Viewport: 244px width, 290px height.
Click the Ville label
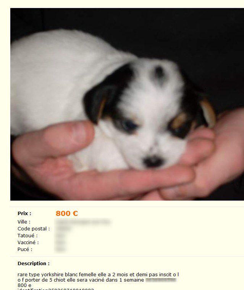pos(24,222)
